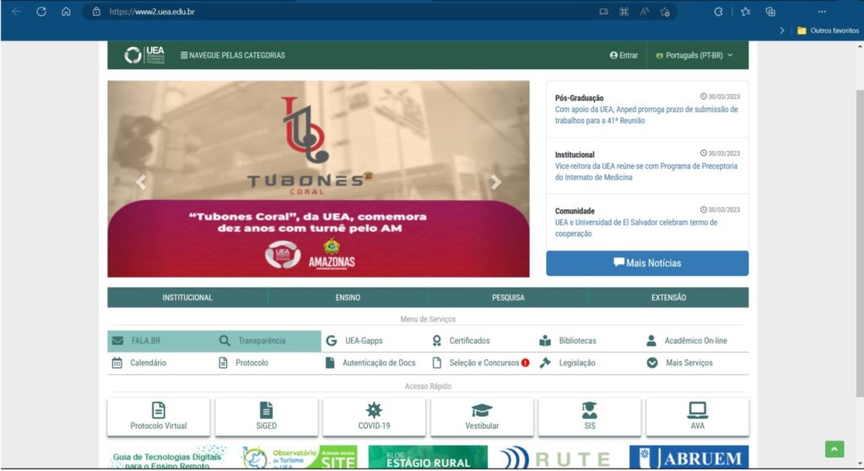This screenshot has width=864, height=471.
Task: Open the browser favorites list icon
Action: 746,12
